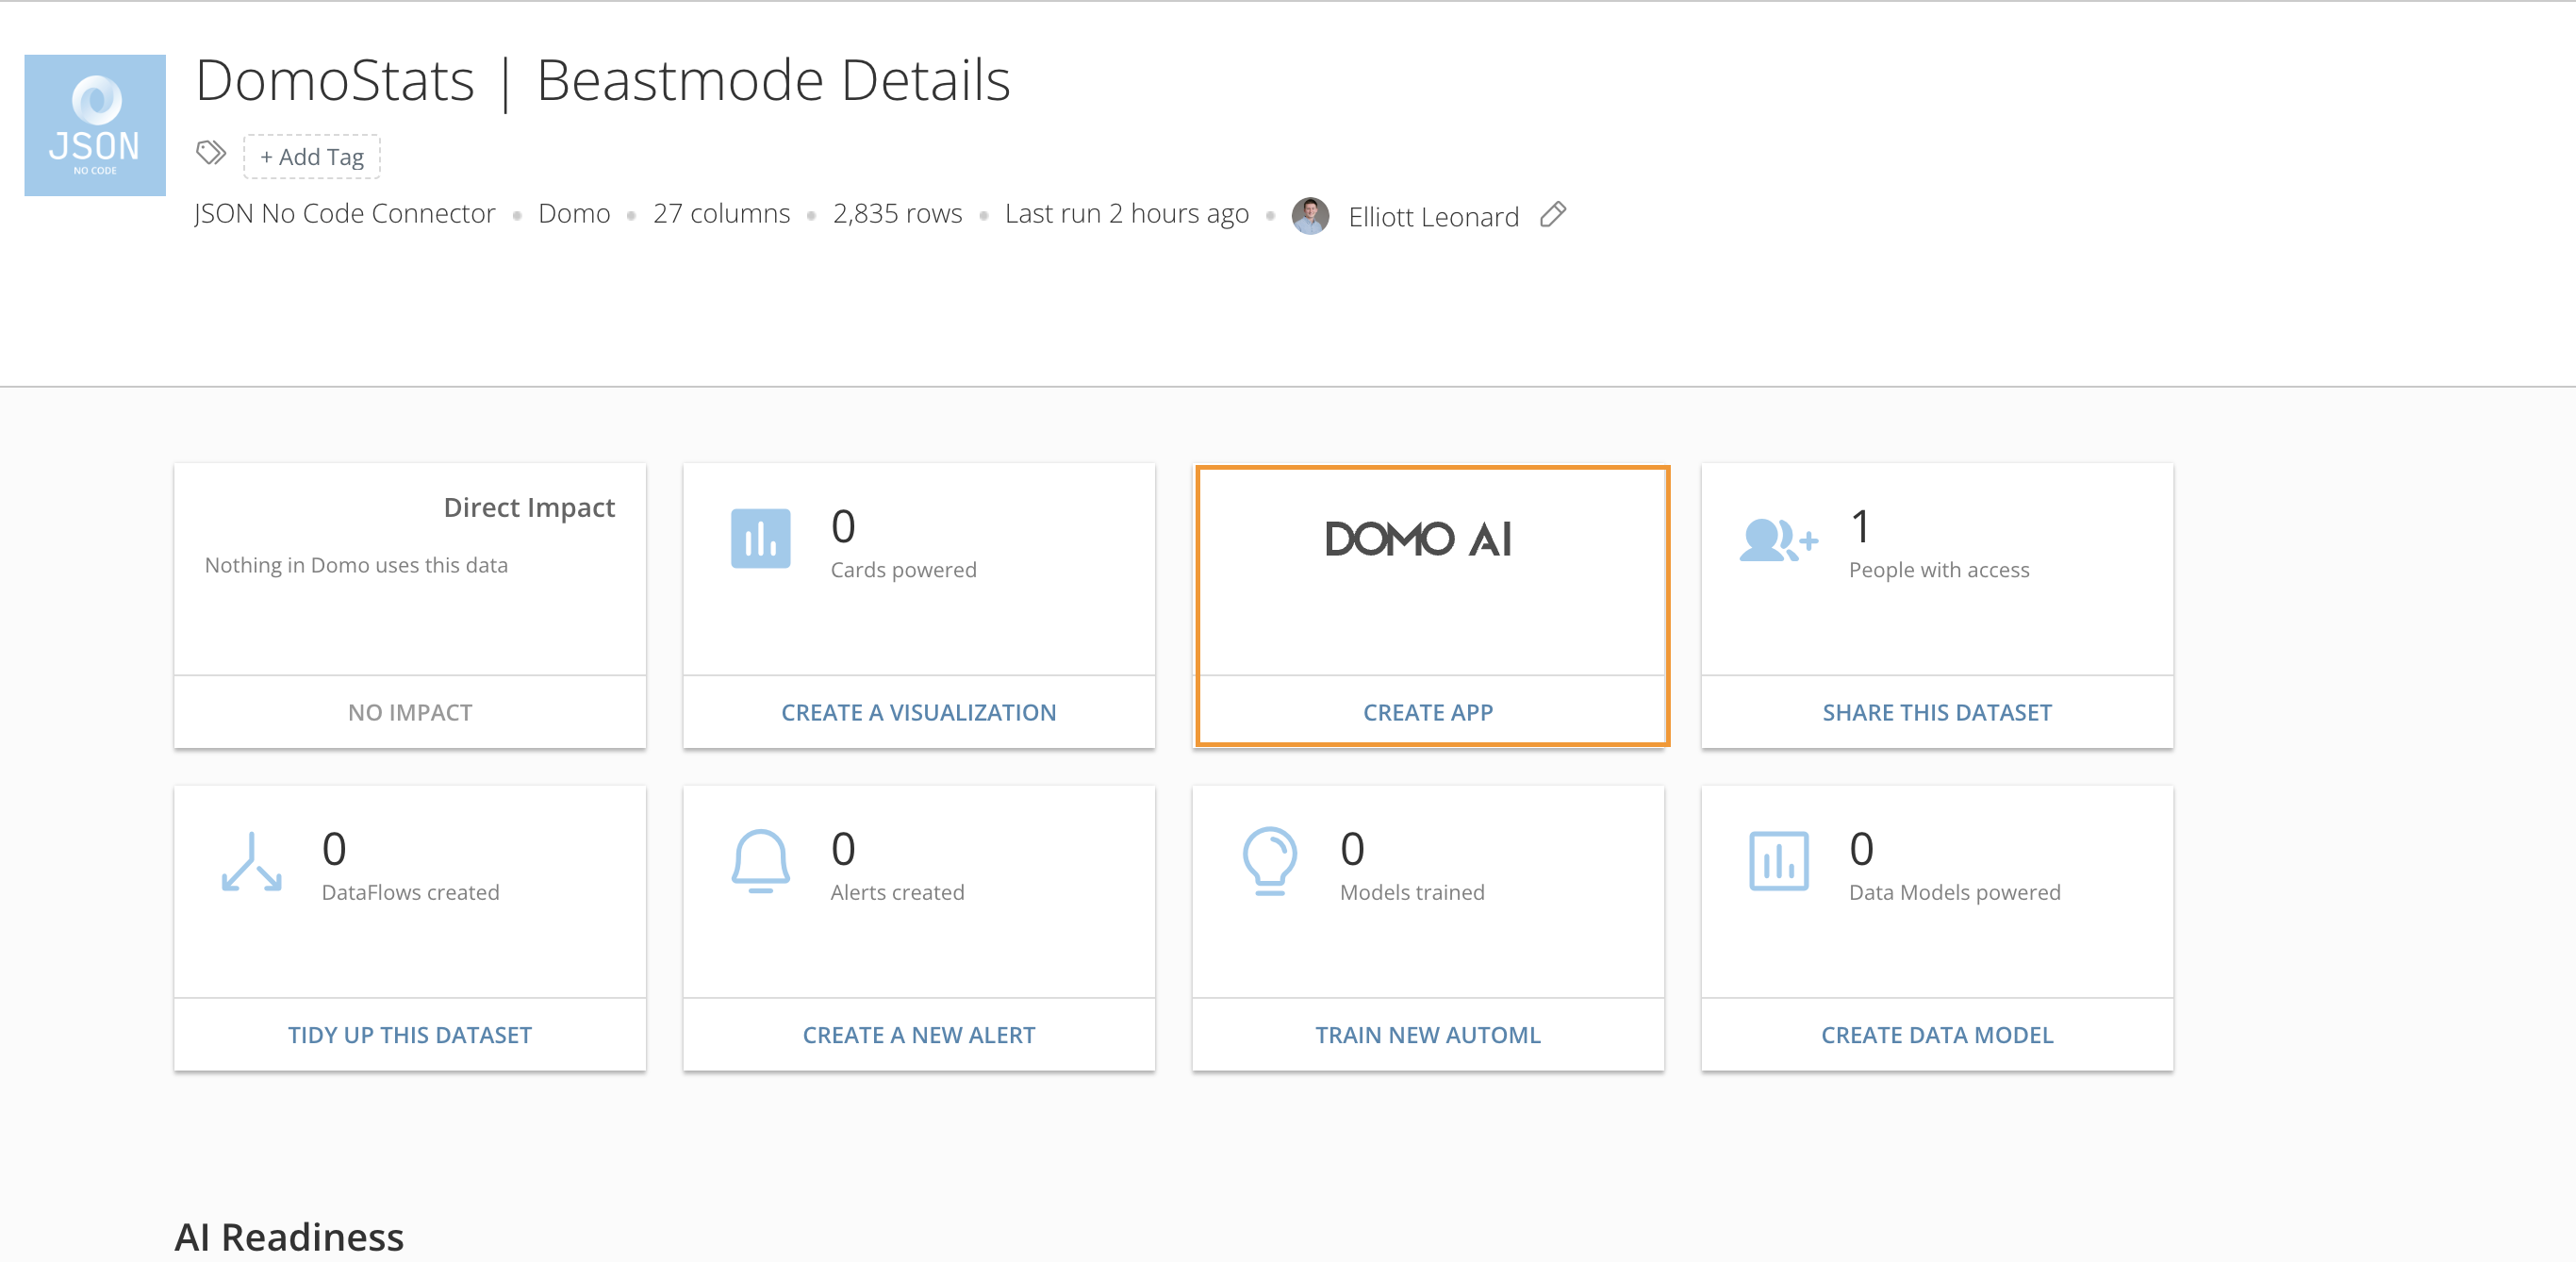Image resolution: width=2576 pixels, height=1262 pixels.
Task: Click the Elliott Leonard owner name
Action: [x=1432, y=217]
